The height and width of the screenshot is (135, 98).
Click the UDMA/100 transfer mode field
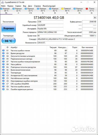50,32
